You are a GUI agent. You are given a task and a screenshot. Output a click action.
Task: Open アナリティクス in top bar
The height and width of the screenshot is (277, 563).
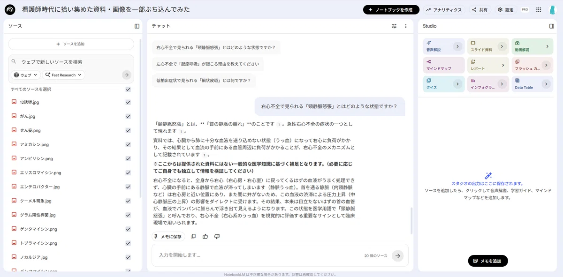[444, 10]
